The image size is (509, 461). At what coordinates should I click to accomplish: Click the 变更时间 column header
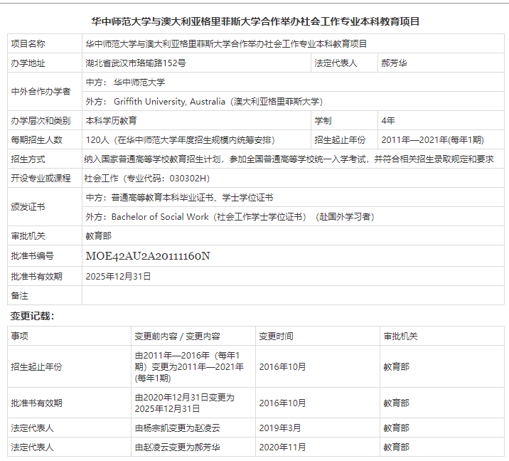click(x=276, y=336)
